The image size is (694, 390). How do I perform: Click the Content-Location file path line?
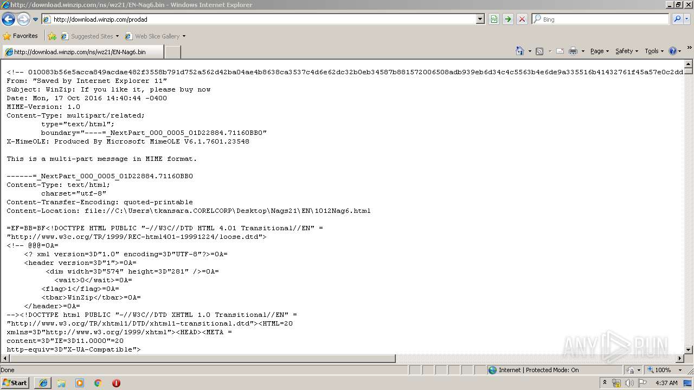(x=189, y=211)
